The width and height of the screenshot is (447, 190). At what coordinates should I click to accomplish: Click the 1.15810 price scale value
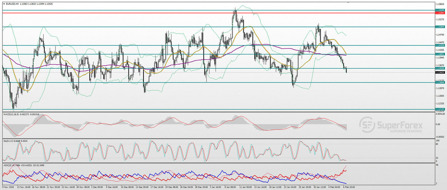[440, 4]
